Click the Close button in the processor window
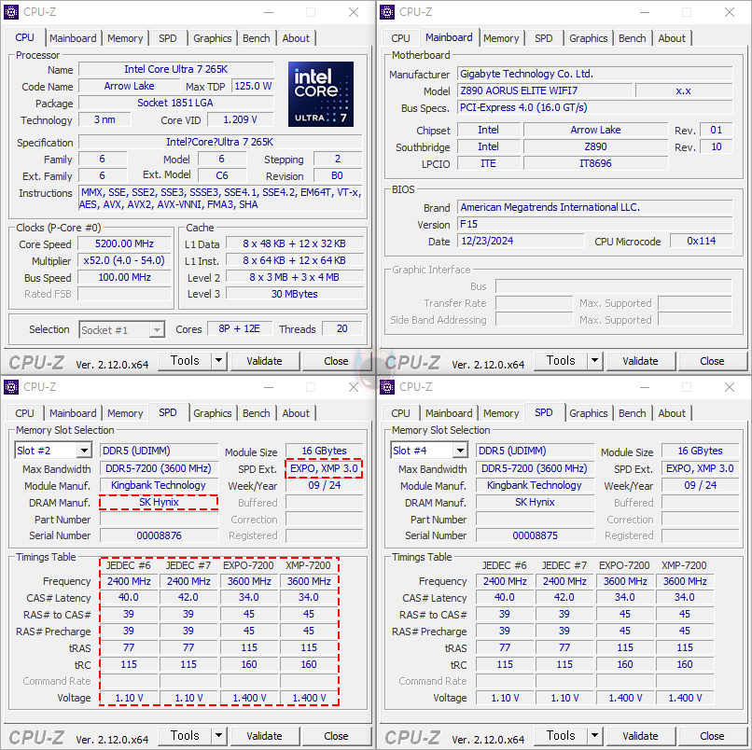Screen dimensions: 752x750 [x=336, y=361]
